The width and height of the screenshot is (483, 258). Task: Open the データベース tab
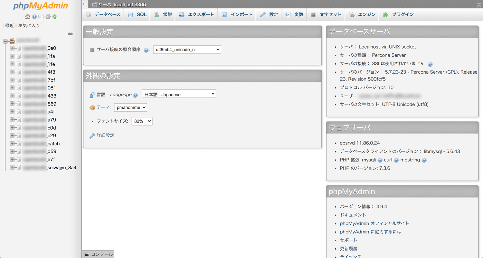[x=103, y=15]
